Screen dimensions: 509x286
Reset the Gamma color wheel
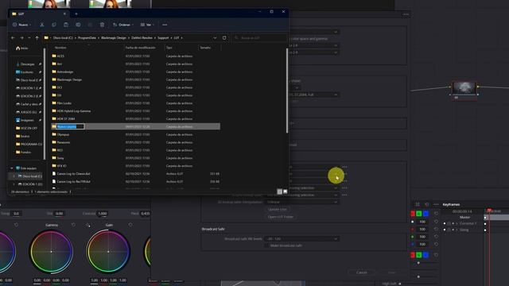[73, 225]
